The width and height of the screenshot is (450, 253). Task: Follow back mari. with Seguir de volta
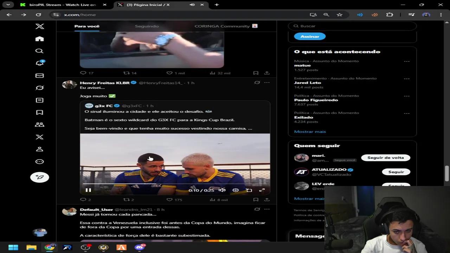tap(385, 158)
